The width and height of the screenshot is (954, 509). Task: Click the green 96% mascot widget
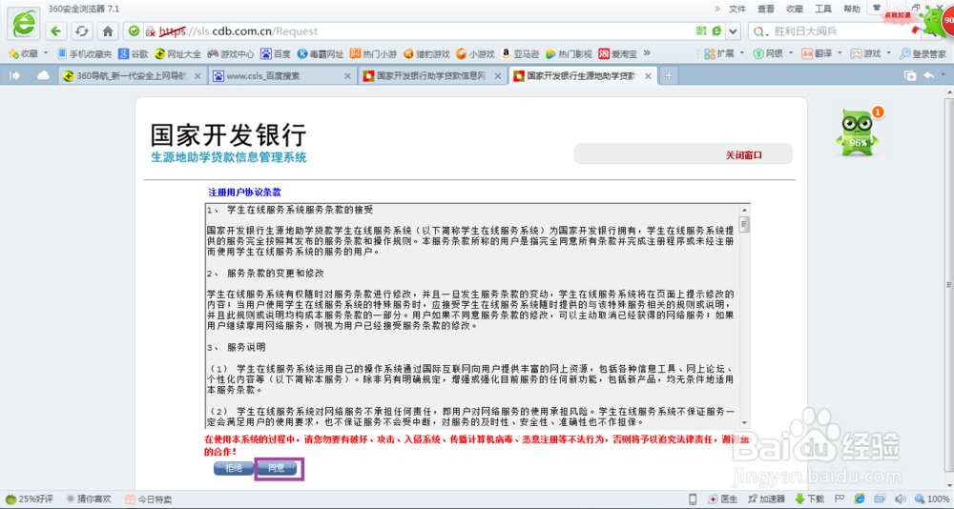click(859, 133)
